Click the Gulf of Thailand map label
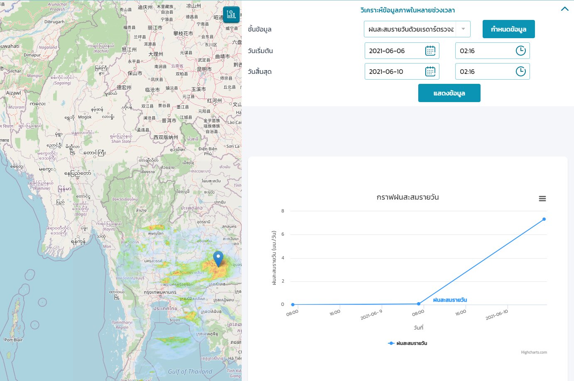Image resolution: width=574 pixels, height=381 pixels. tap(190, 371)
